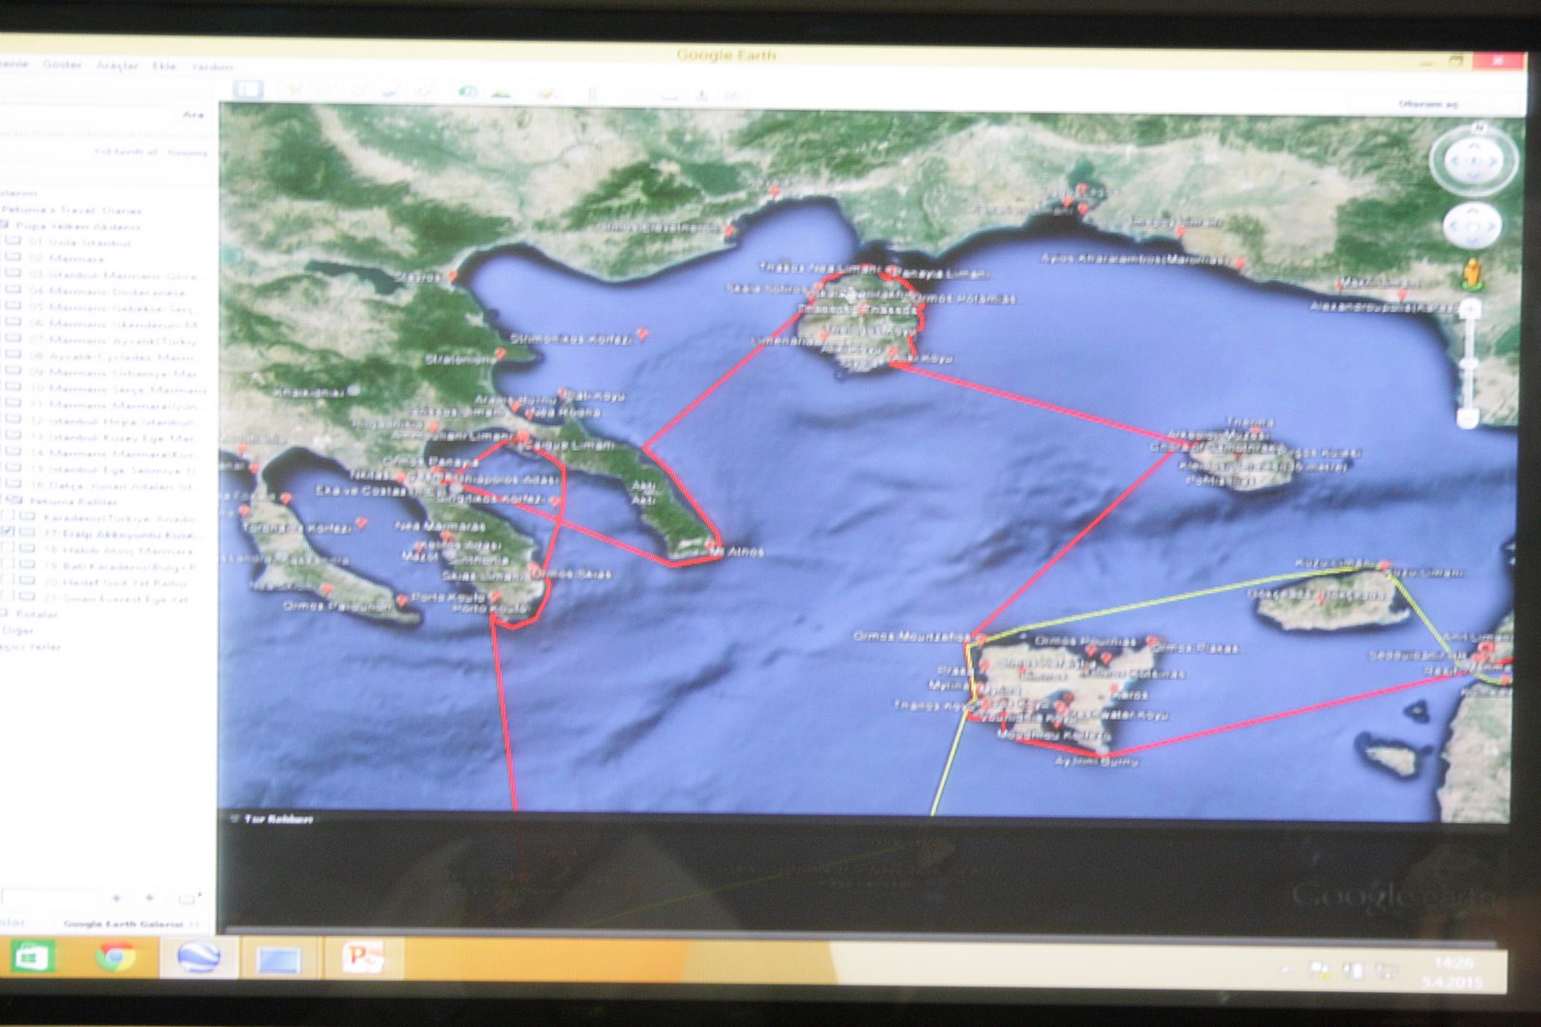Open PowerPoint from the taskbar
This screenshot has width=1541, height=1027.
tap(363, 958)
